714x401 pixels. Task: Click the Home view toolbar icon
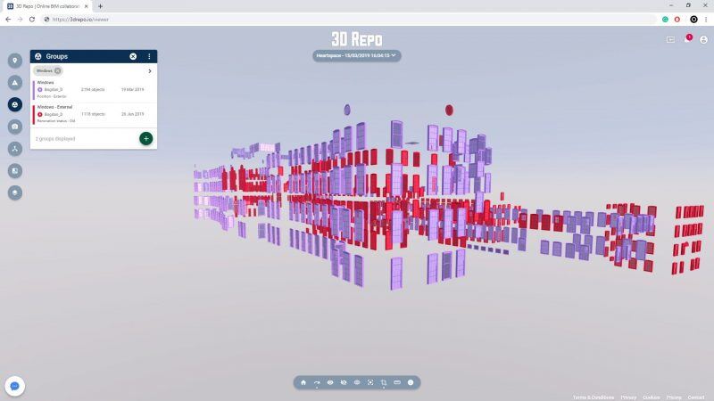point(303,383)
